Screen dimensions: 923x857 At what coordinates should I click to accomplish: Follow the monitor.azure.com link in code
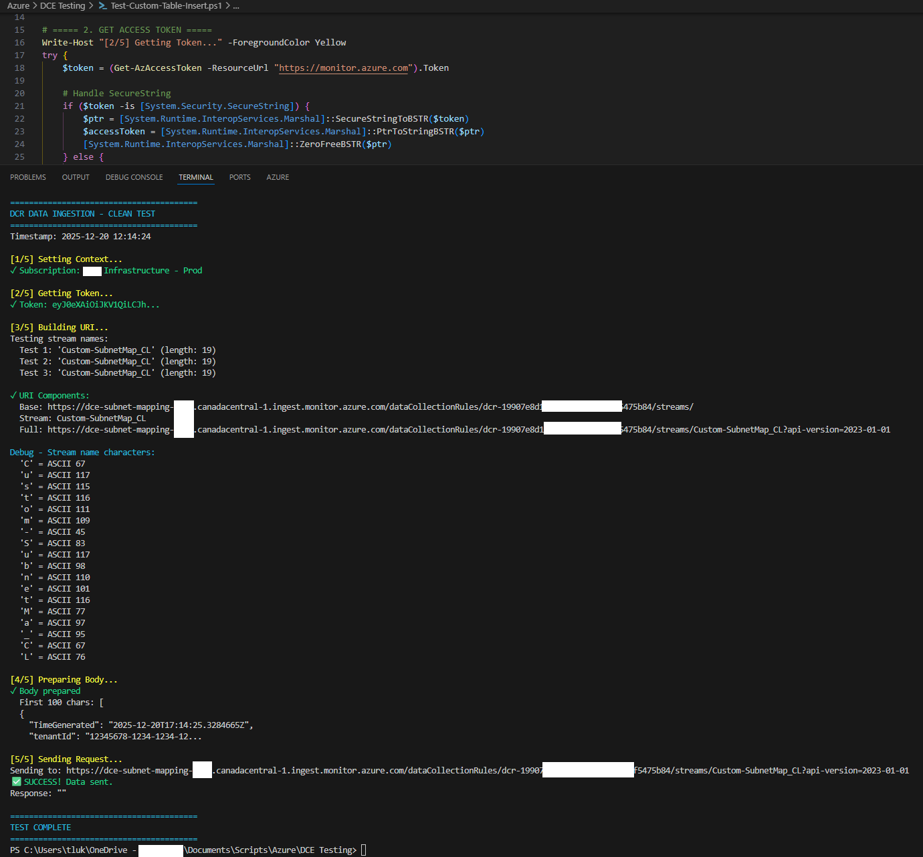pyautogui.click(x=343, y=68)
